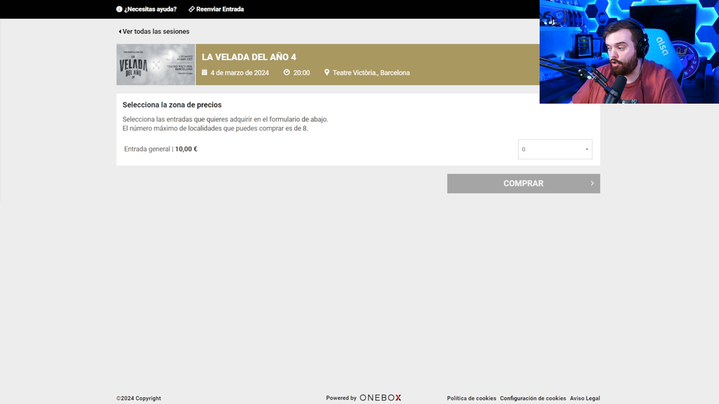This screenshot has height=404, width=719.
Task: Click the location pin icon by Teatre Victòria
Action: click(327, 72)
